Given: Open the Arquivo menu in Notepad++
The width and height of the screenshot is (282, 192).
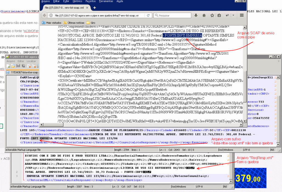Looking at the screenshot, I should point(11,61).
